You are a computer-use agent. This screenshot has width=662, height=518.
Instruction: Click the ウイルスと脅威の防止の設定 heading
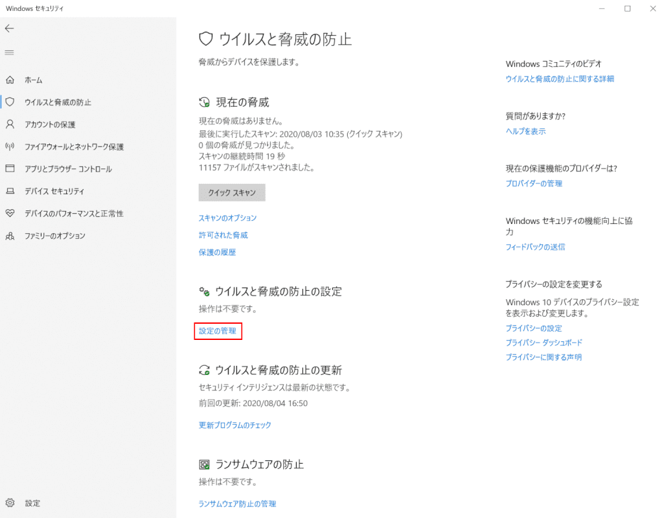tap(279, 291)
